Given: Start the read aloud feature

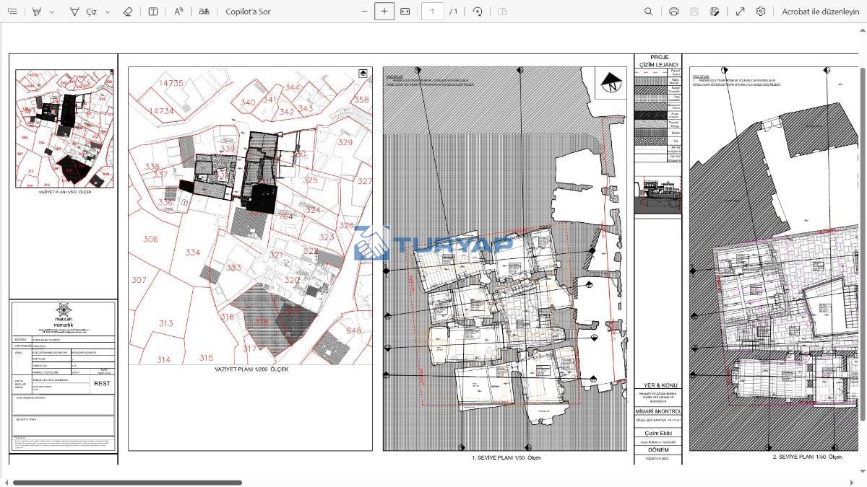Looking at the screenshot, I should click(179, 12).
